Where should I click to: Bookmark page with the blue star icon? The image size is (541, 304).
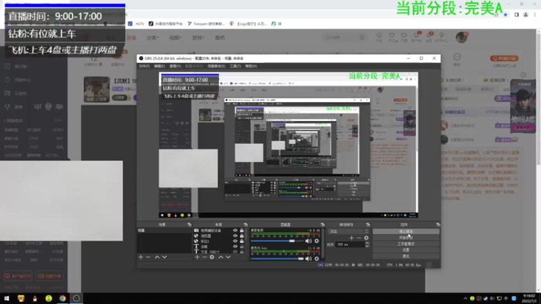point(505,15)
